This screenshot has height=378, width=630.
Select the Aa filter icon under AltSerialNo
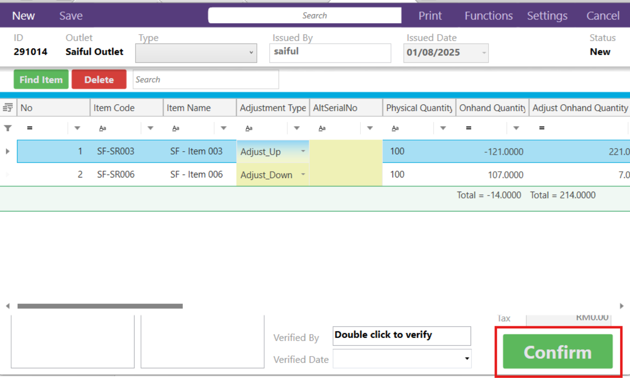(x=322, y=128)
